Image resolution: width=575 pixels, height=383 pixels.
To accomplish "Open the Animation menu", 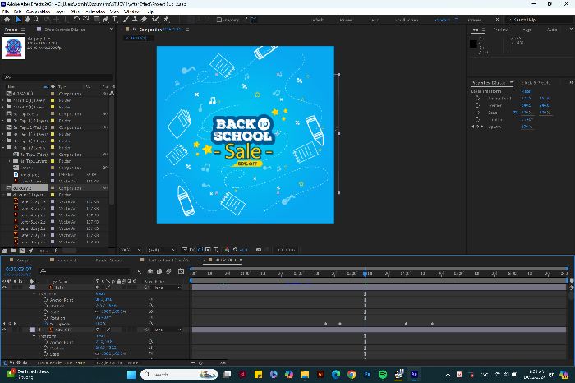I will pyautogui.click(x=95, y=12).
